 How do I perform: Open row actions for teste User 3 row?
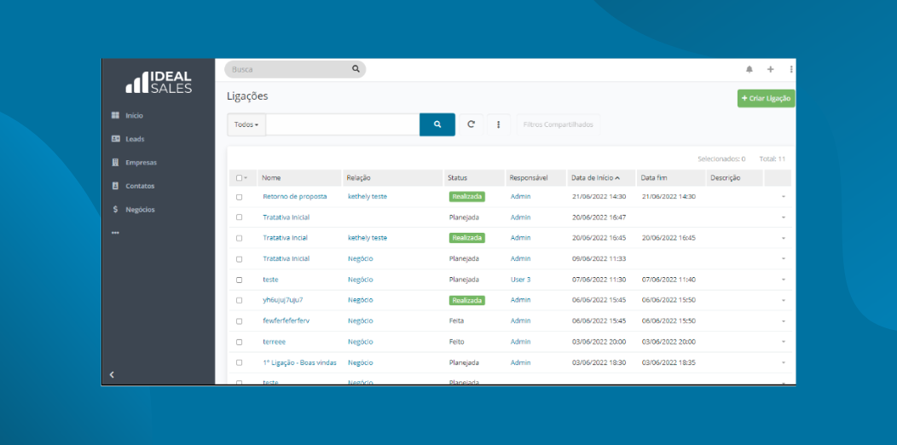click(783, 280)
